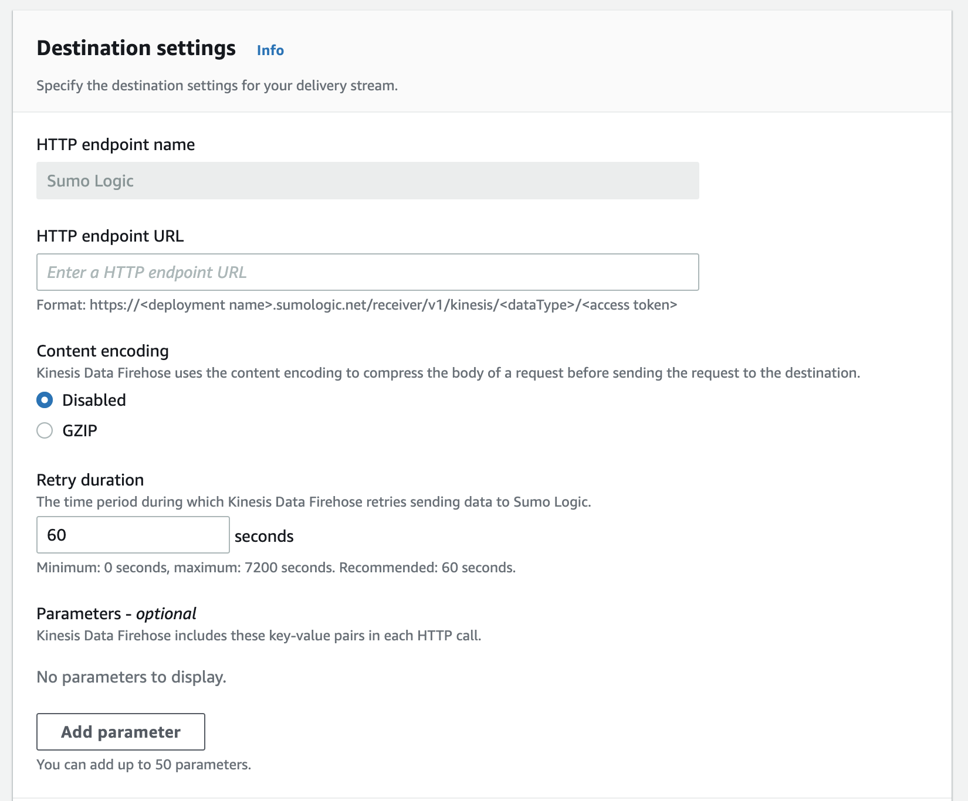Click the 'Content encoding' section label
Image resolution: width=968 pixels, height=801 pixels.
(x=103, y=351)
